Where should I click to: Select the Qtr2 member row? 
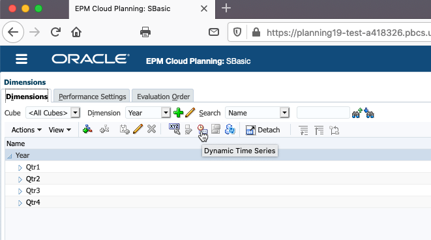218,179
